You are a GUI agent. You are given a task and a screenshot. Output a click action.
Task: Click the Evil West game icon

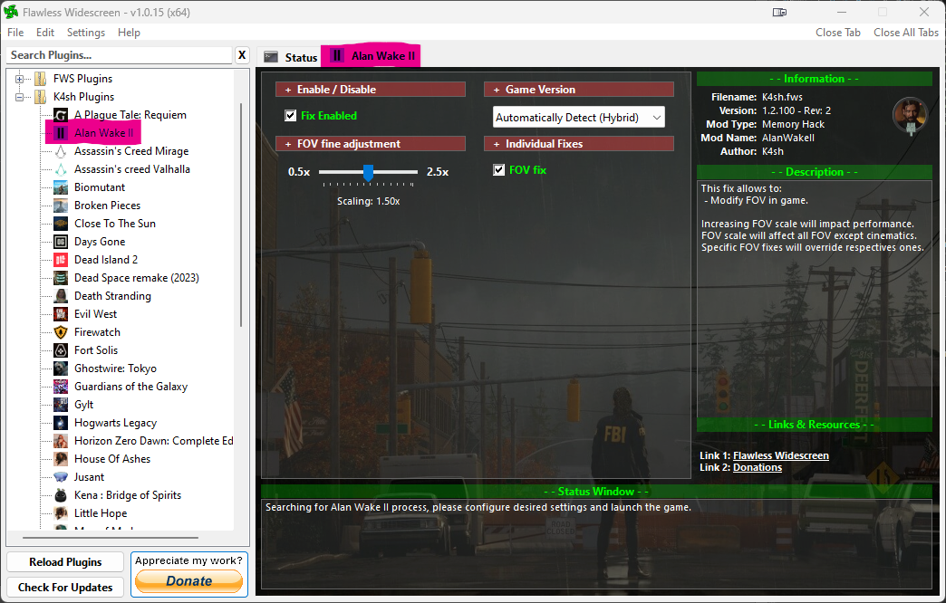pyautogui.click(x=61, y=314)
